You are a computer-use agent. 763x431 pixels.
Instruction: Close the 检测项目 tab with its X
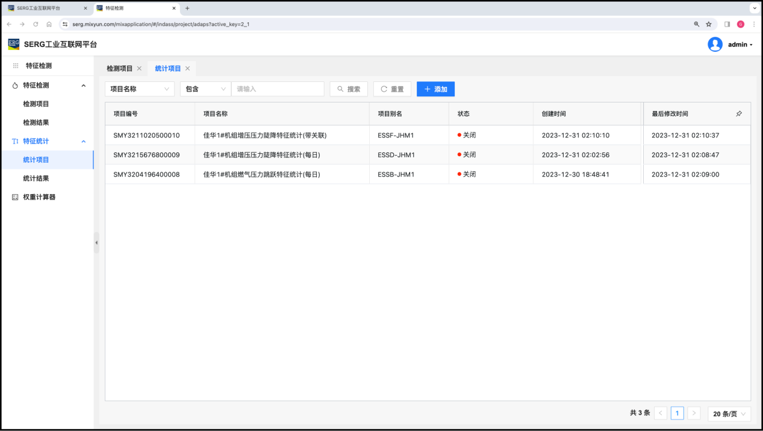tap(139, 69)
